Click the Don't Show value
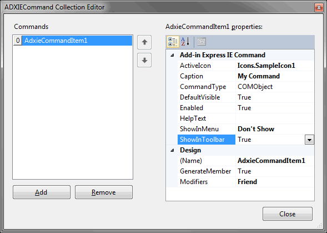Screen dimensions: 327x233 [x=275, y=129]
